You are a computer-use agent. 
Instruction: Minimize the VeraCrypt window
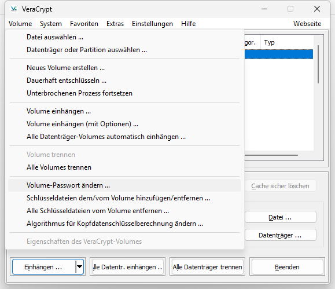pos(264,9)
